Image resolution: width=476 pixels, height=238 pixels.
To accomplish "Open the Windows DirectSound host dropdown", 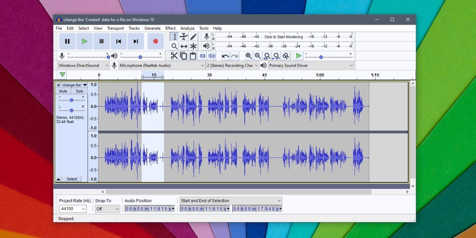I will 83,65.
